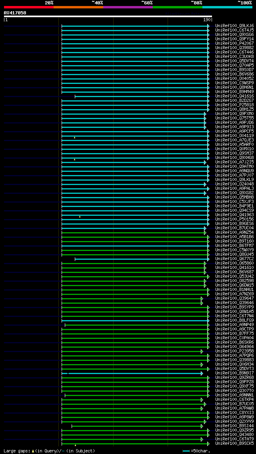256x454 pixels.
Task: Click the shorter cyan bar for UniRef100_Q41616
Action: [x=142, y=96]
